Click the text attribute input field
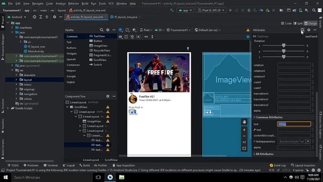 tap(294, 124)
